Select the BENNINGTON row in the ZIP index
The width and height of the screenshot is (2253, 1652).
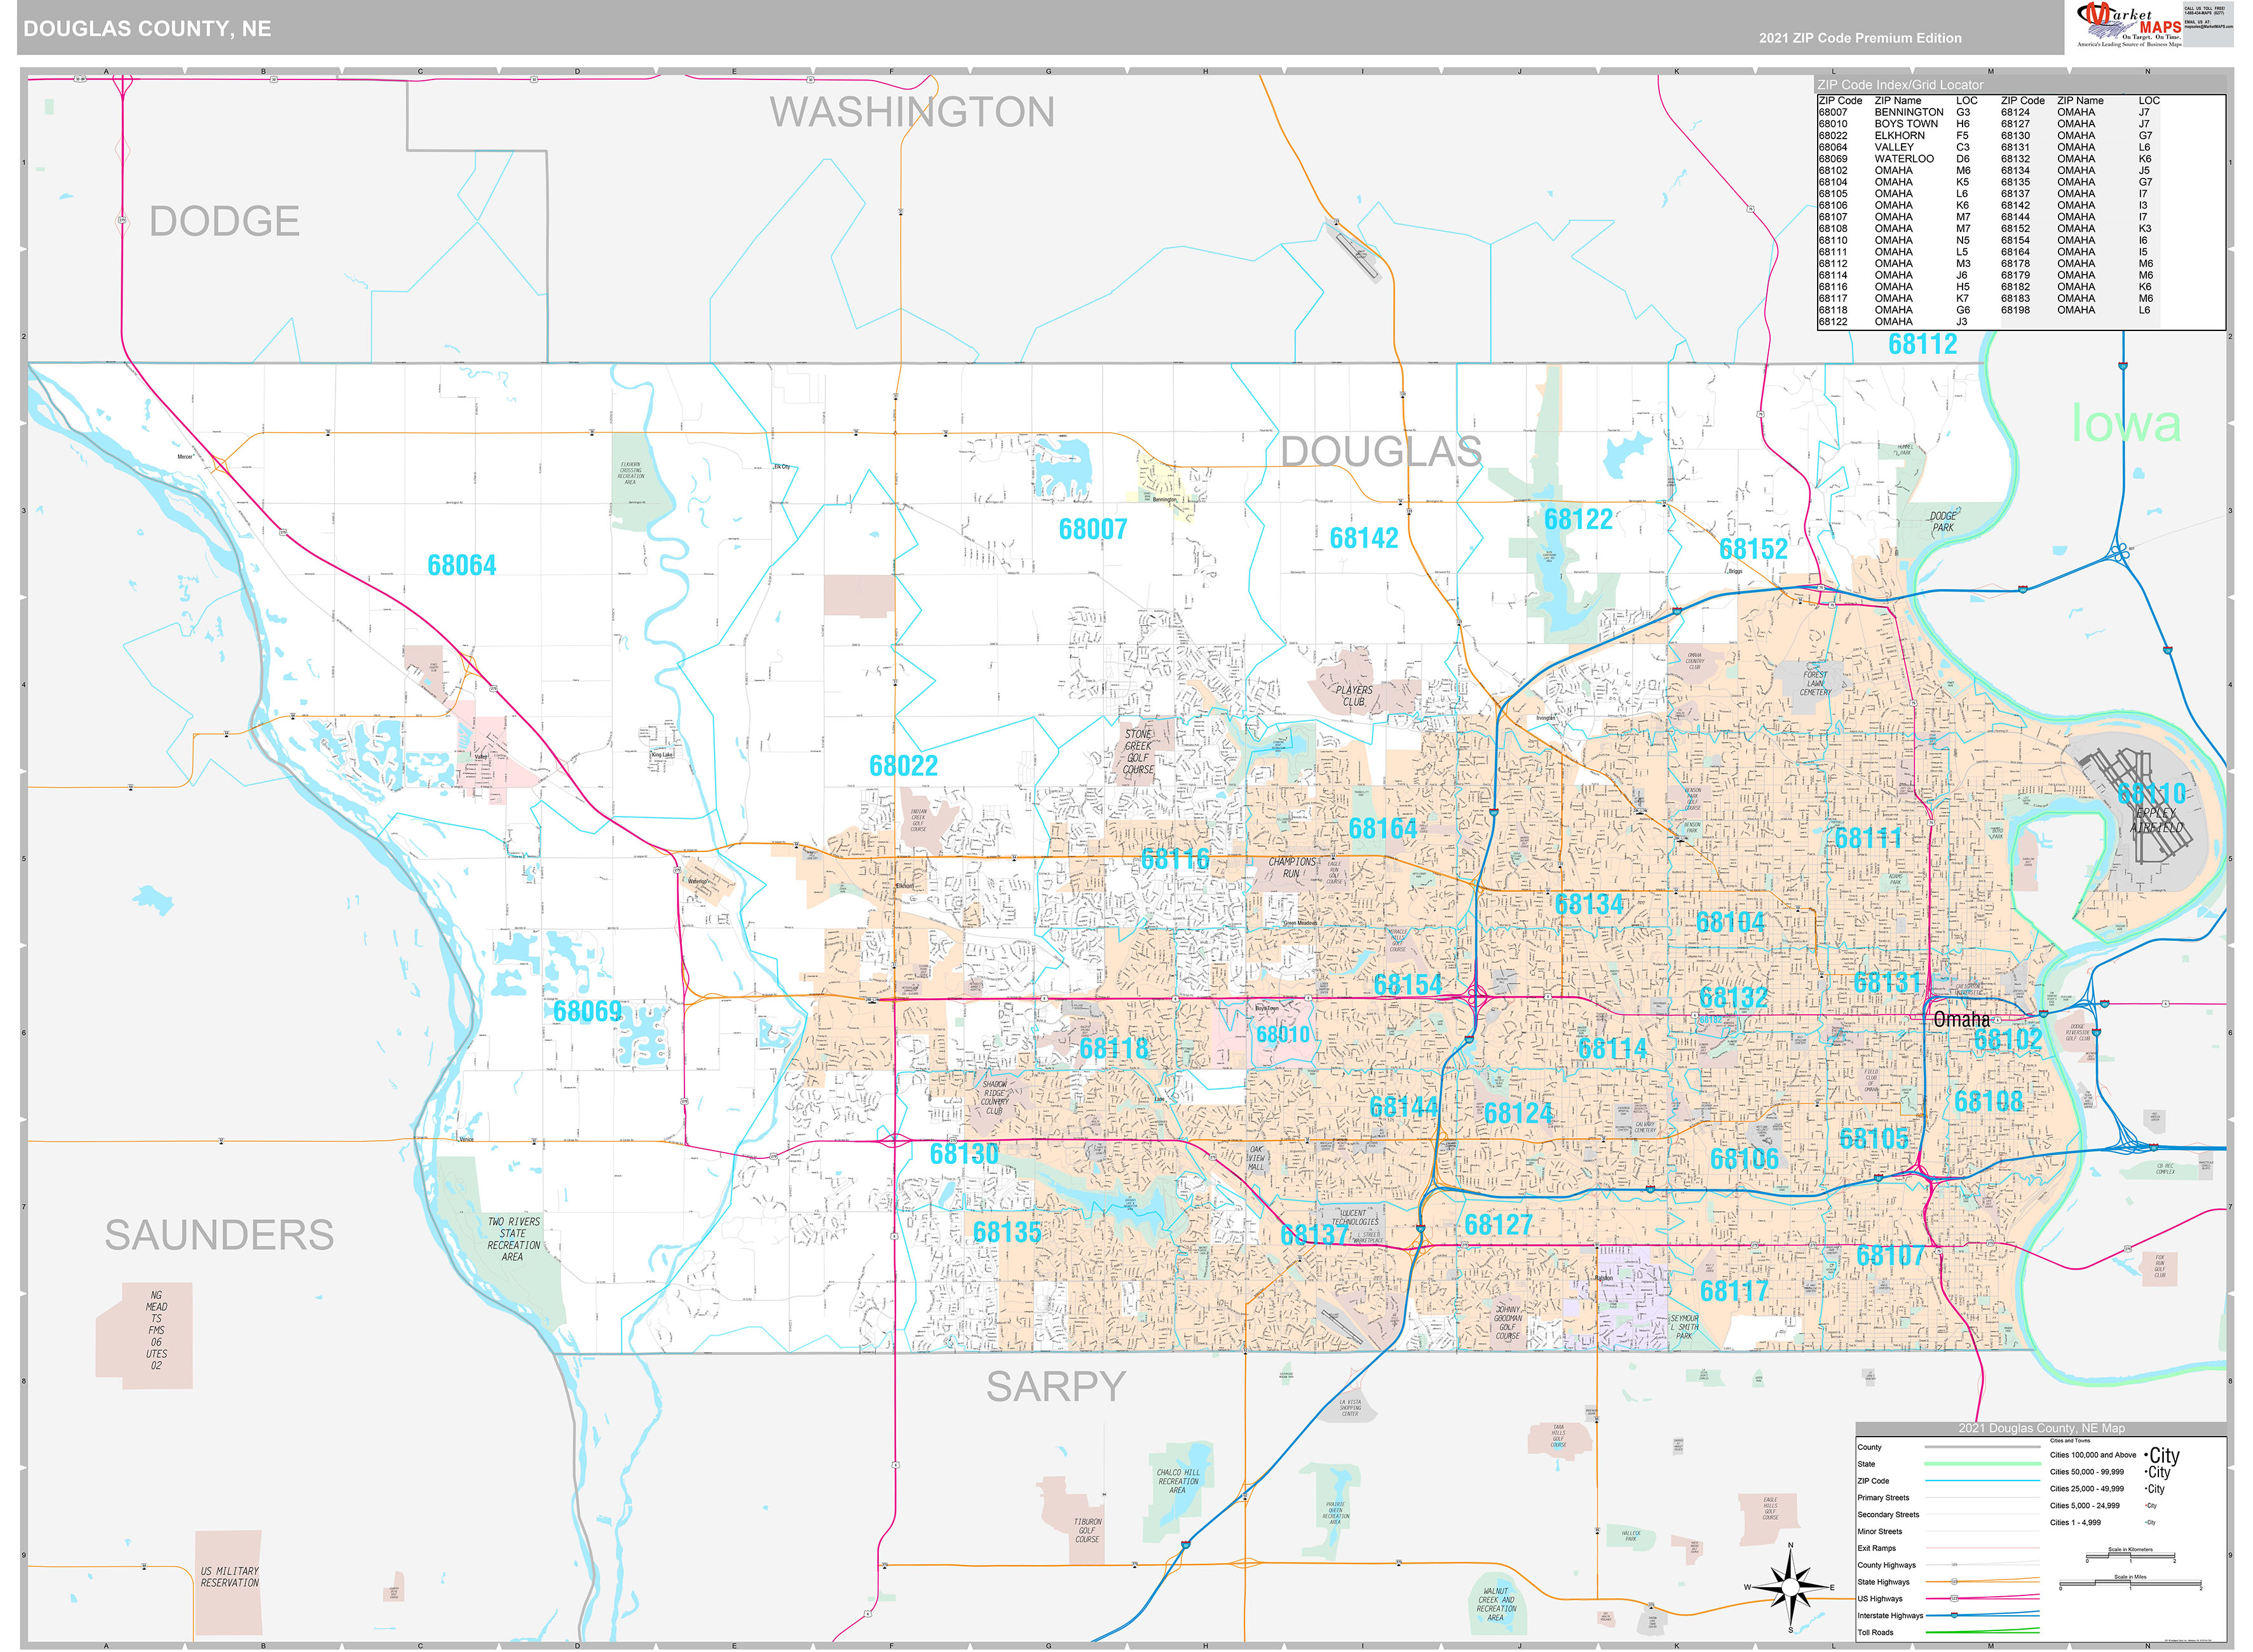pos(1895,113)
